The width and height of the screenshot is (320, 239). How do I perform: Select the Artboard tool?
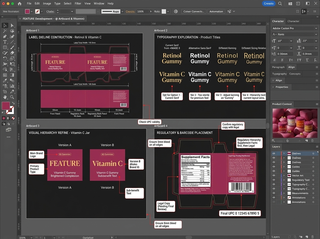click(5, 91)
